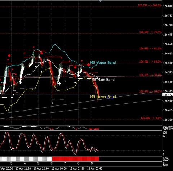Click session number 7 below the chart

(x=65, y=163)
